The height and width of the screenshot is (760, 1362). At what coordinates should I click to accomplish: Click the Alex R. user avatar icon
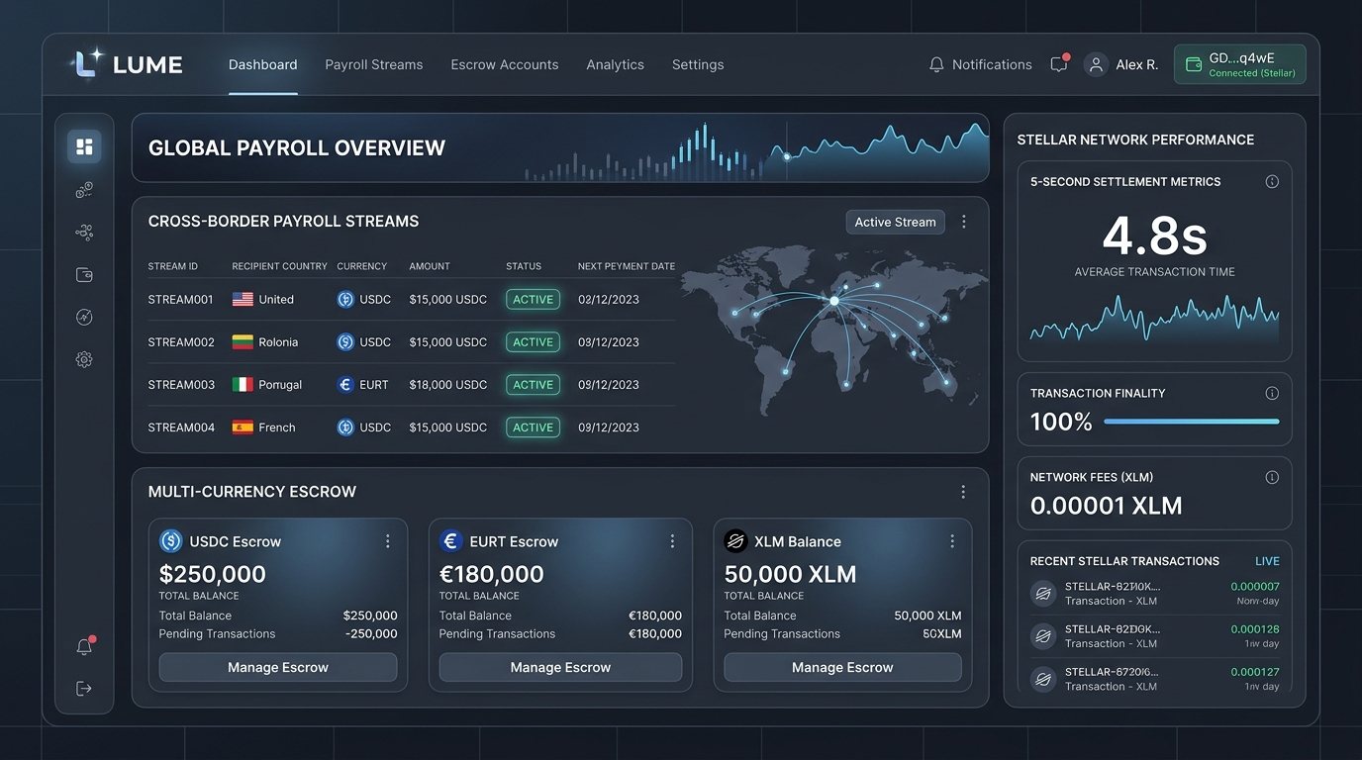coord(1095,64)
